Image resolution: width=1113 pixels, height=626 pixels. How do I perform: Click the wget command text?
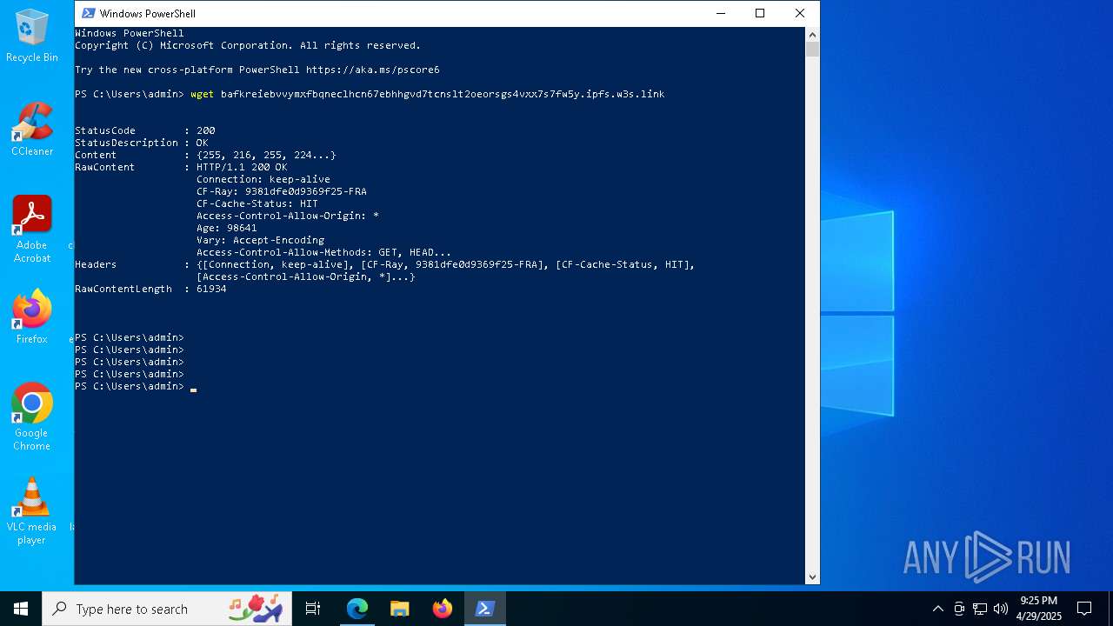click(202, 94)
